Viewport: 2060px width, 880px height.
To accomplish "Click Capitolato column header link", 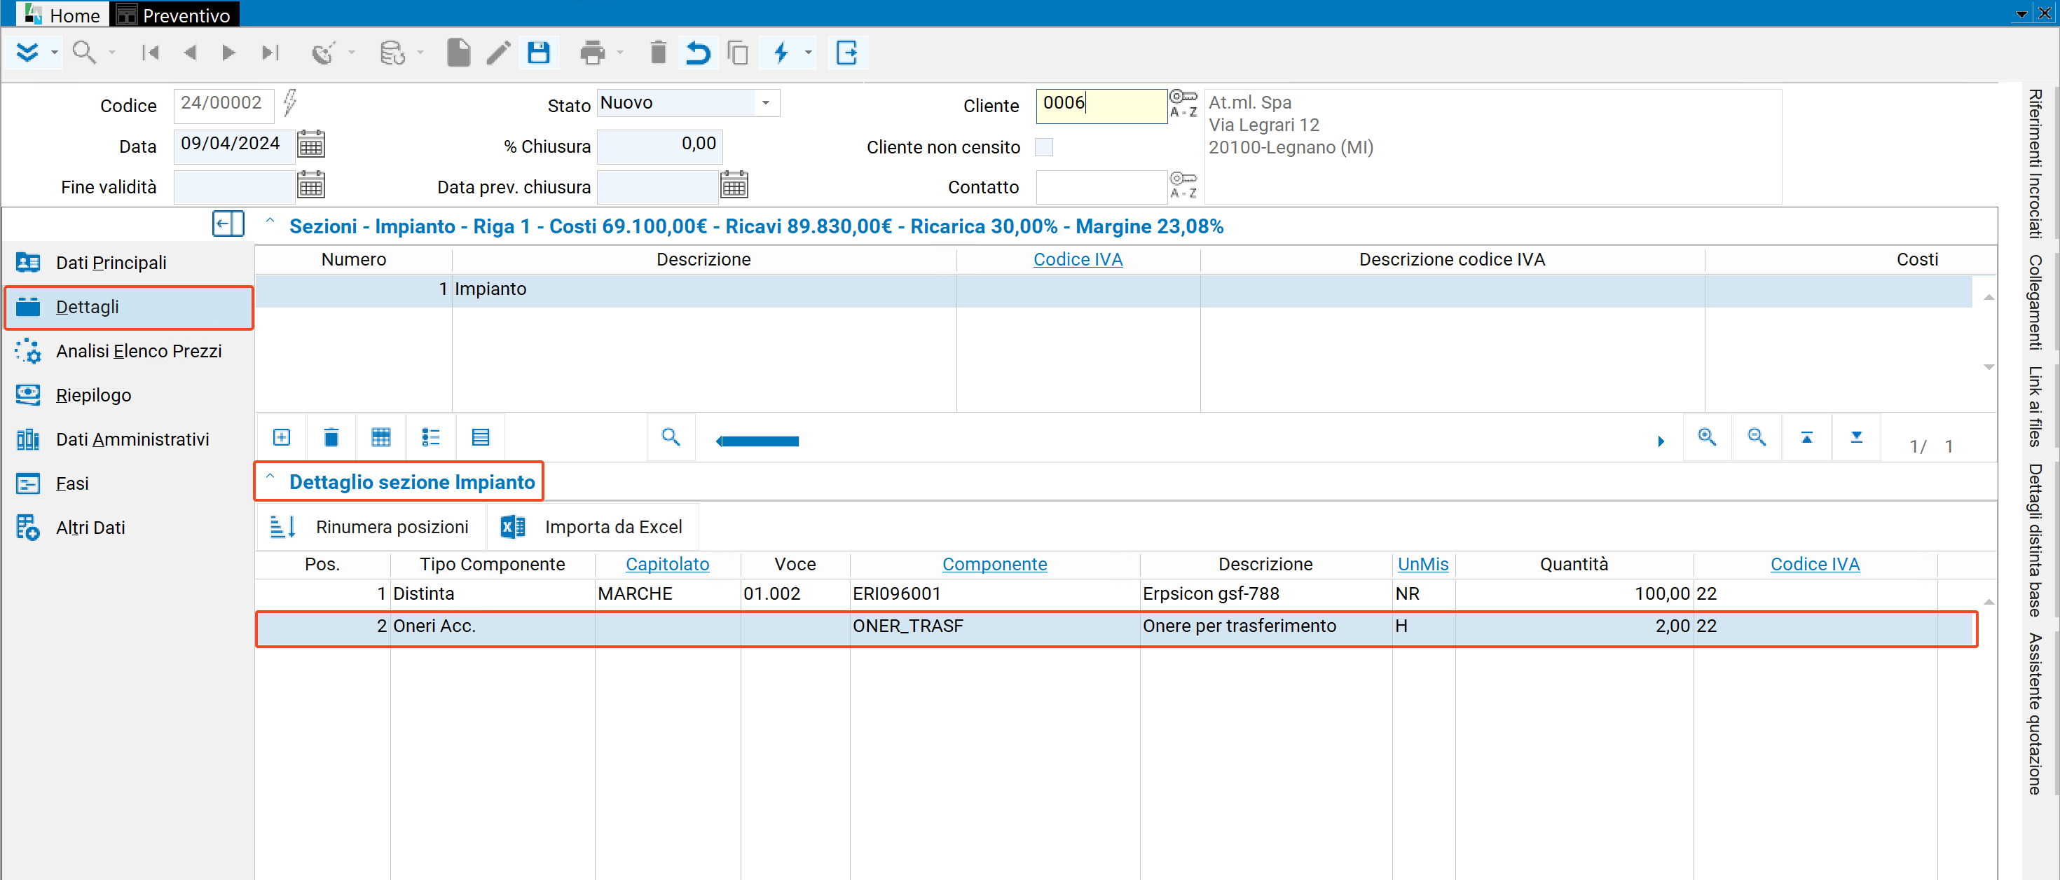I will pyautogui.click(x=667, y=563).
